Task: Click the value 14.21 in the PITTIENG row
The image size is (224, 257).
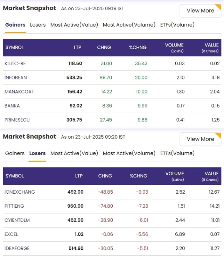Action: coord(215,206)
